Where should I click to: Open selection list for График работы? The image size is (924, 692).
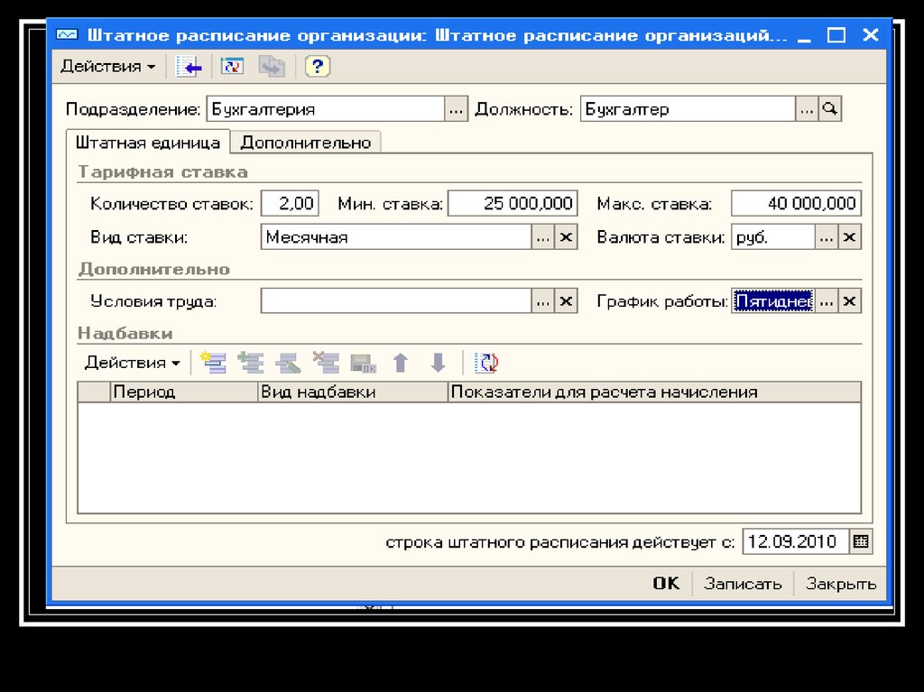point(826,301)
